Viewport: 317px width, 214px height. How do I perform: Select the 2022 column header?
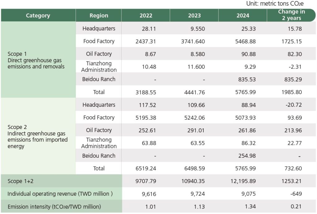146,15
